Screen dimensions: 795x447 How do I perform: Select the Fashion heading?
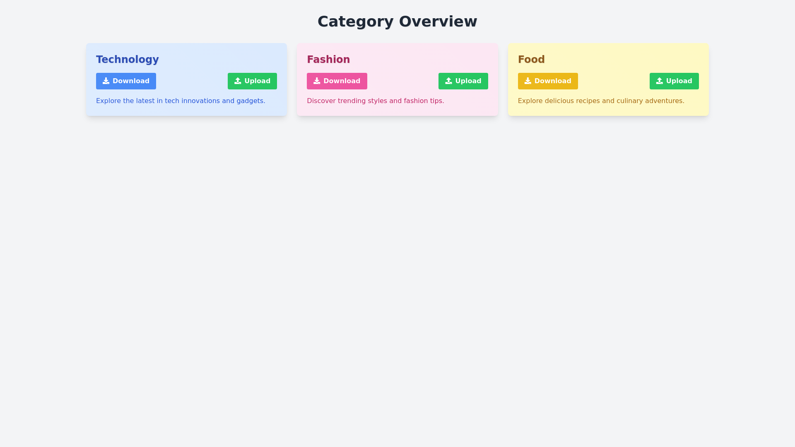pos(328,59)
